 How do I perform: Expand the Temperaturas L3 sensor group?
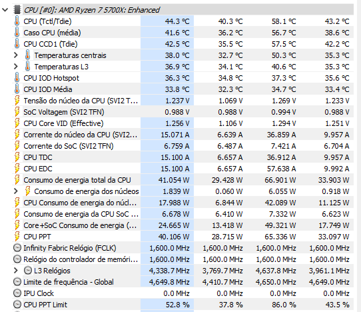pyautogui.click(x=16, y=67)
